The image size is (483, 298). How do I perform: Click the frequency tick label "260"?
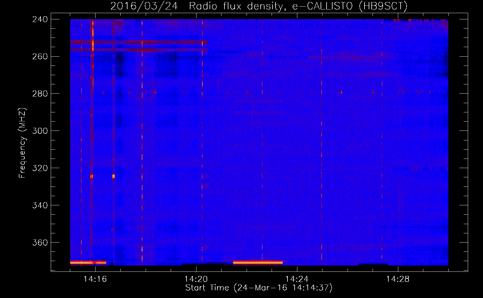coord(40,57)
